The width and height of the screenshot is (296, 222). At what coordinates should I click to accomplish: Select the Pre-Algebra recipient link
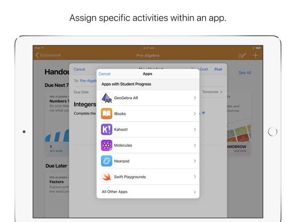(x=88, y=81)
